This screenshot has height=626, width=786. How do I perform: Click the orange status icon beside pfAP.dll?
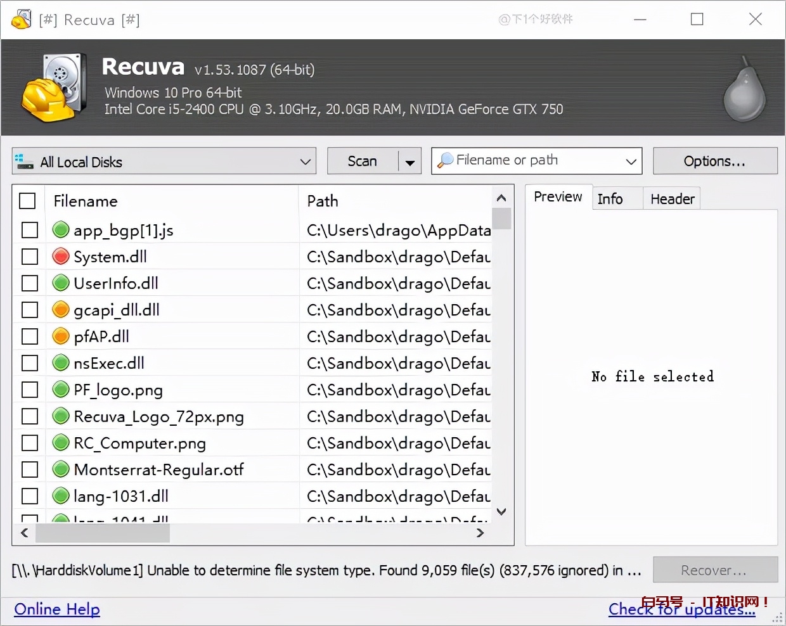click(x=61, y=336)
